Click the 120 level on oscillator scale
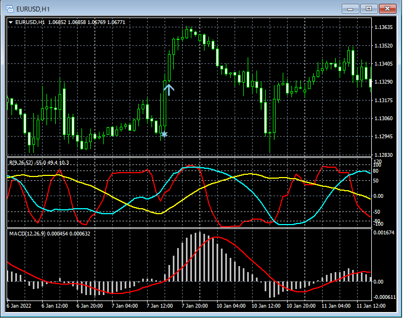The image size is (403, 318). [377, 162]
